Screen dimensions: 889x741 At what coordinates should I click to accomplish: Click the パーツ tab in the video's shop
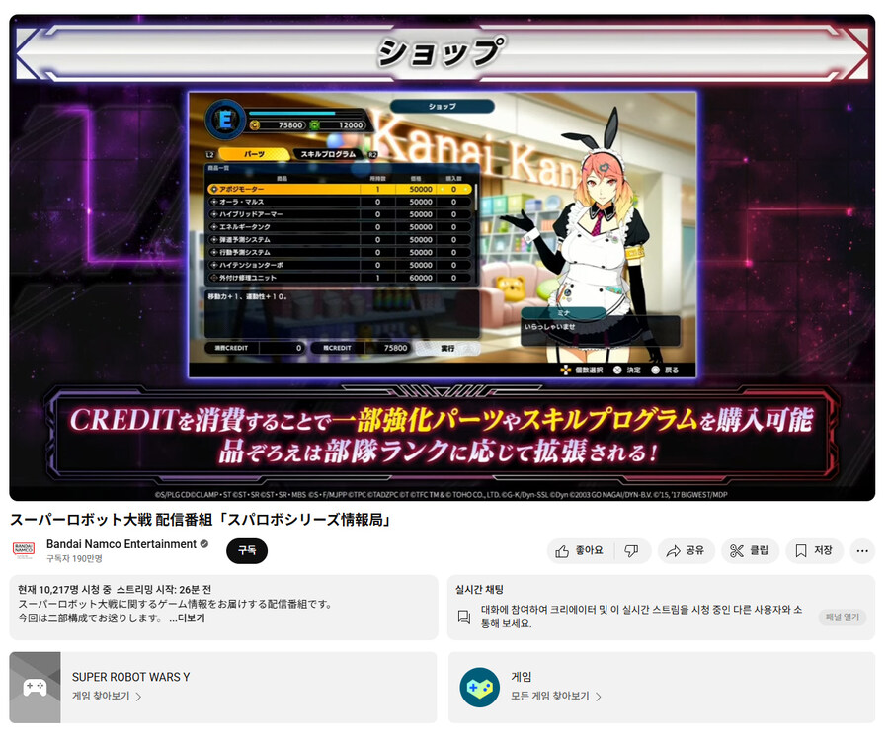tap(254, 154)
